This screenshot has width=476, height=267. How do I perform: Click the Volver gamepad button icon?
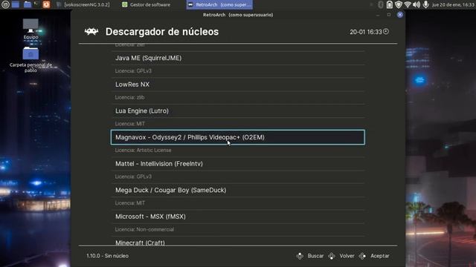[x=332, y=256]
